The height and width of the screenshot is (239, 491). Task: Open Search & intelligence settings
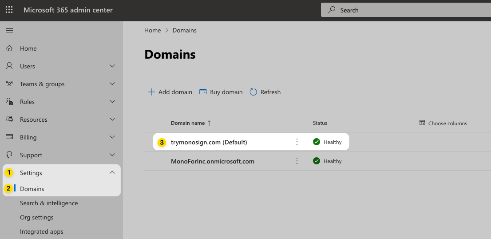[x=49, y=203]
